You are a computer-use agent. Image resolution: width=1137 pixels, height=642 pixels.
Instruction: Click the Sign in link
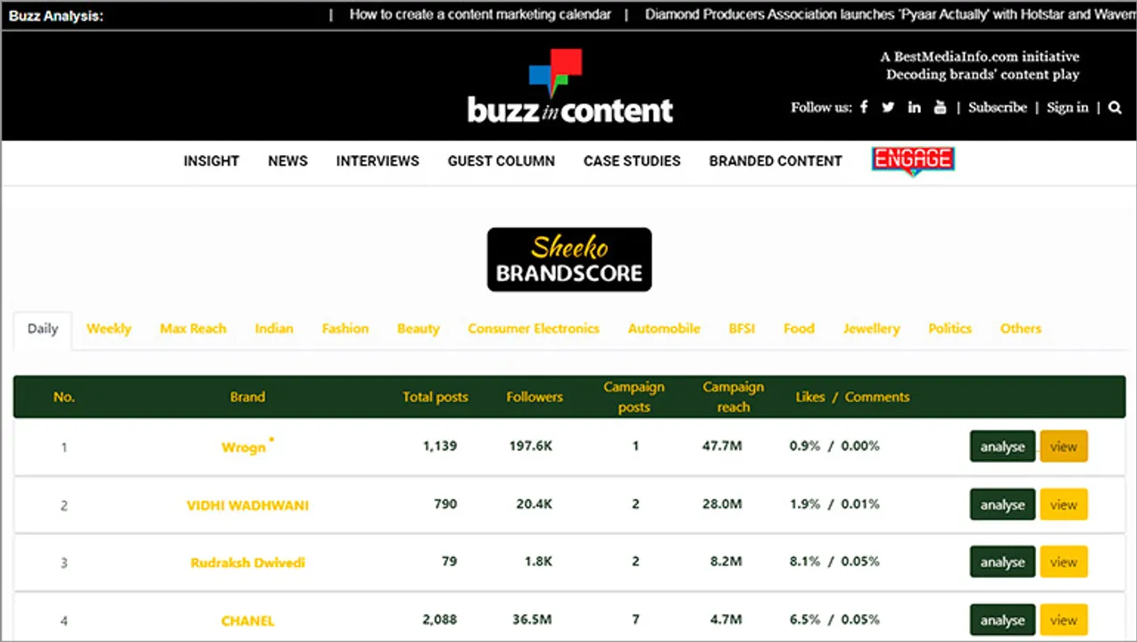click(x=1067, y=107)
